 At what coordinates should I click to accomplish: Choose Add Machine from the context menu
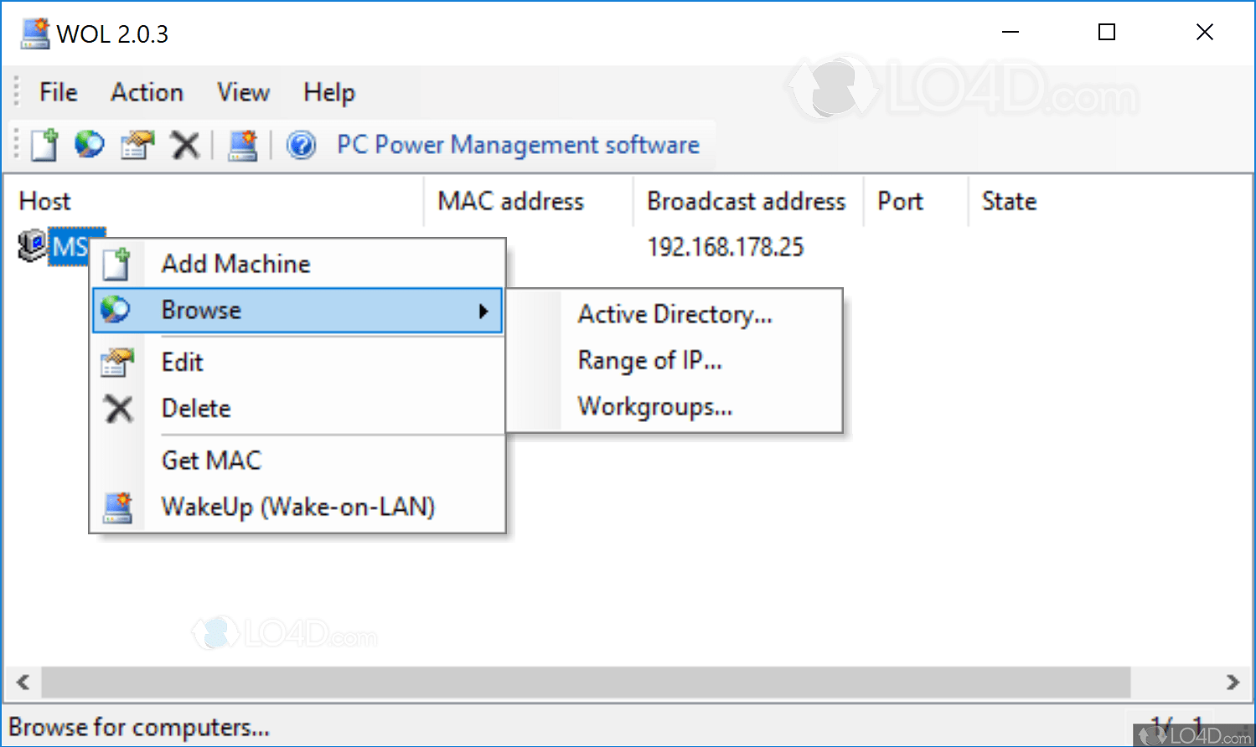pos(297,264)
